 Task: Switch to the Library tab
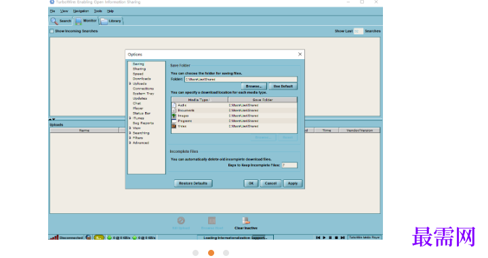[x=111, y=21]
